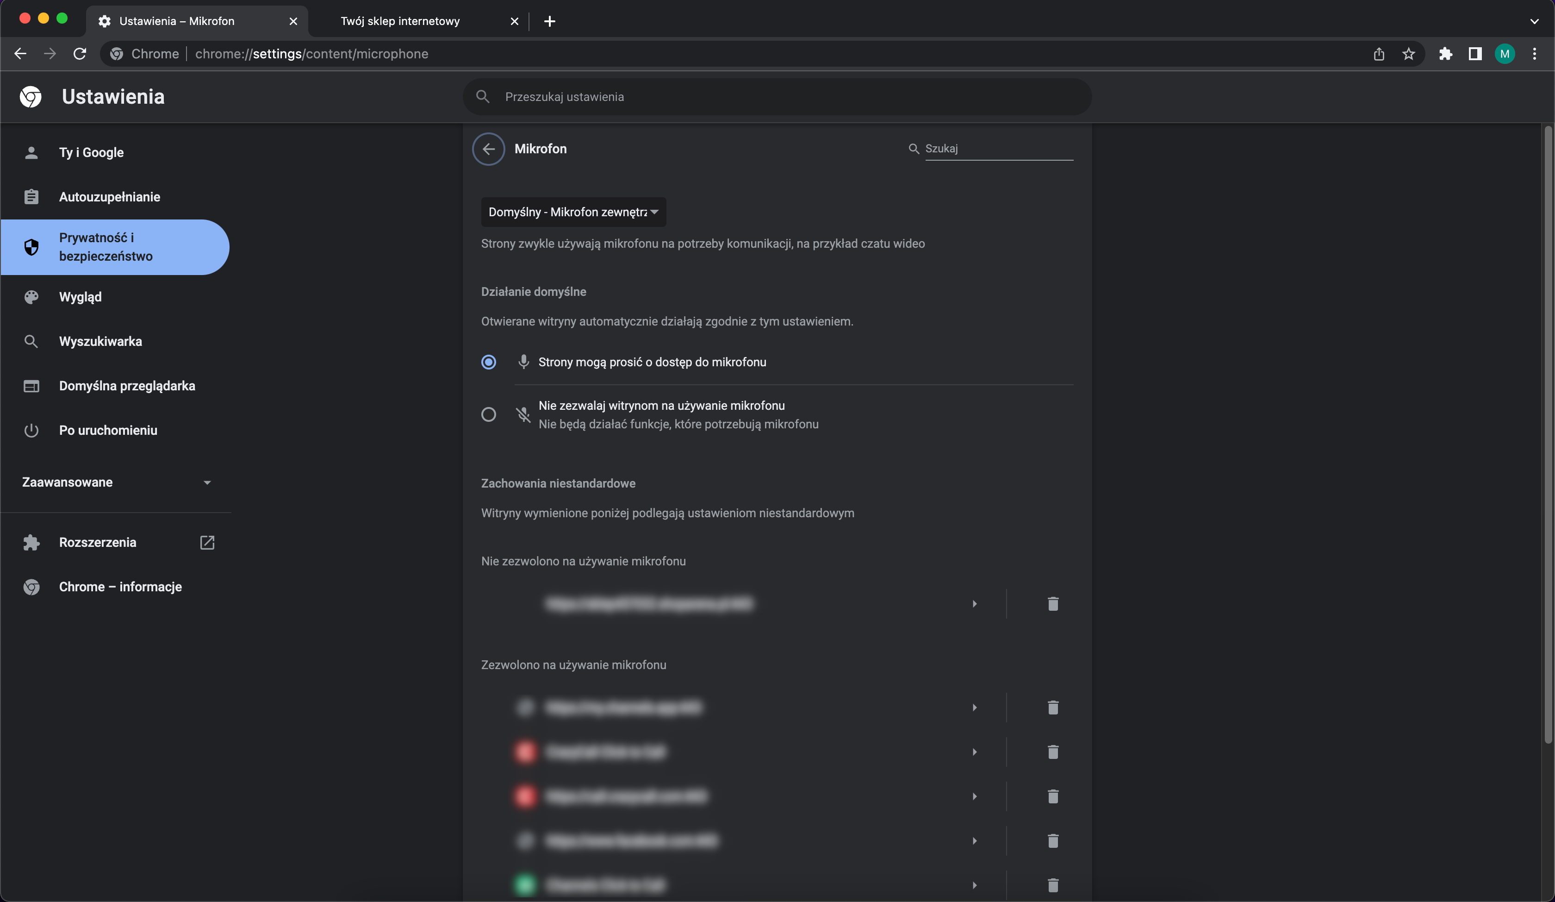Click the back arrow next to Mikrofon
This screenshot has height=902, width=1555.
[x=488, y=149]
